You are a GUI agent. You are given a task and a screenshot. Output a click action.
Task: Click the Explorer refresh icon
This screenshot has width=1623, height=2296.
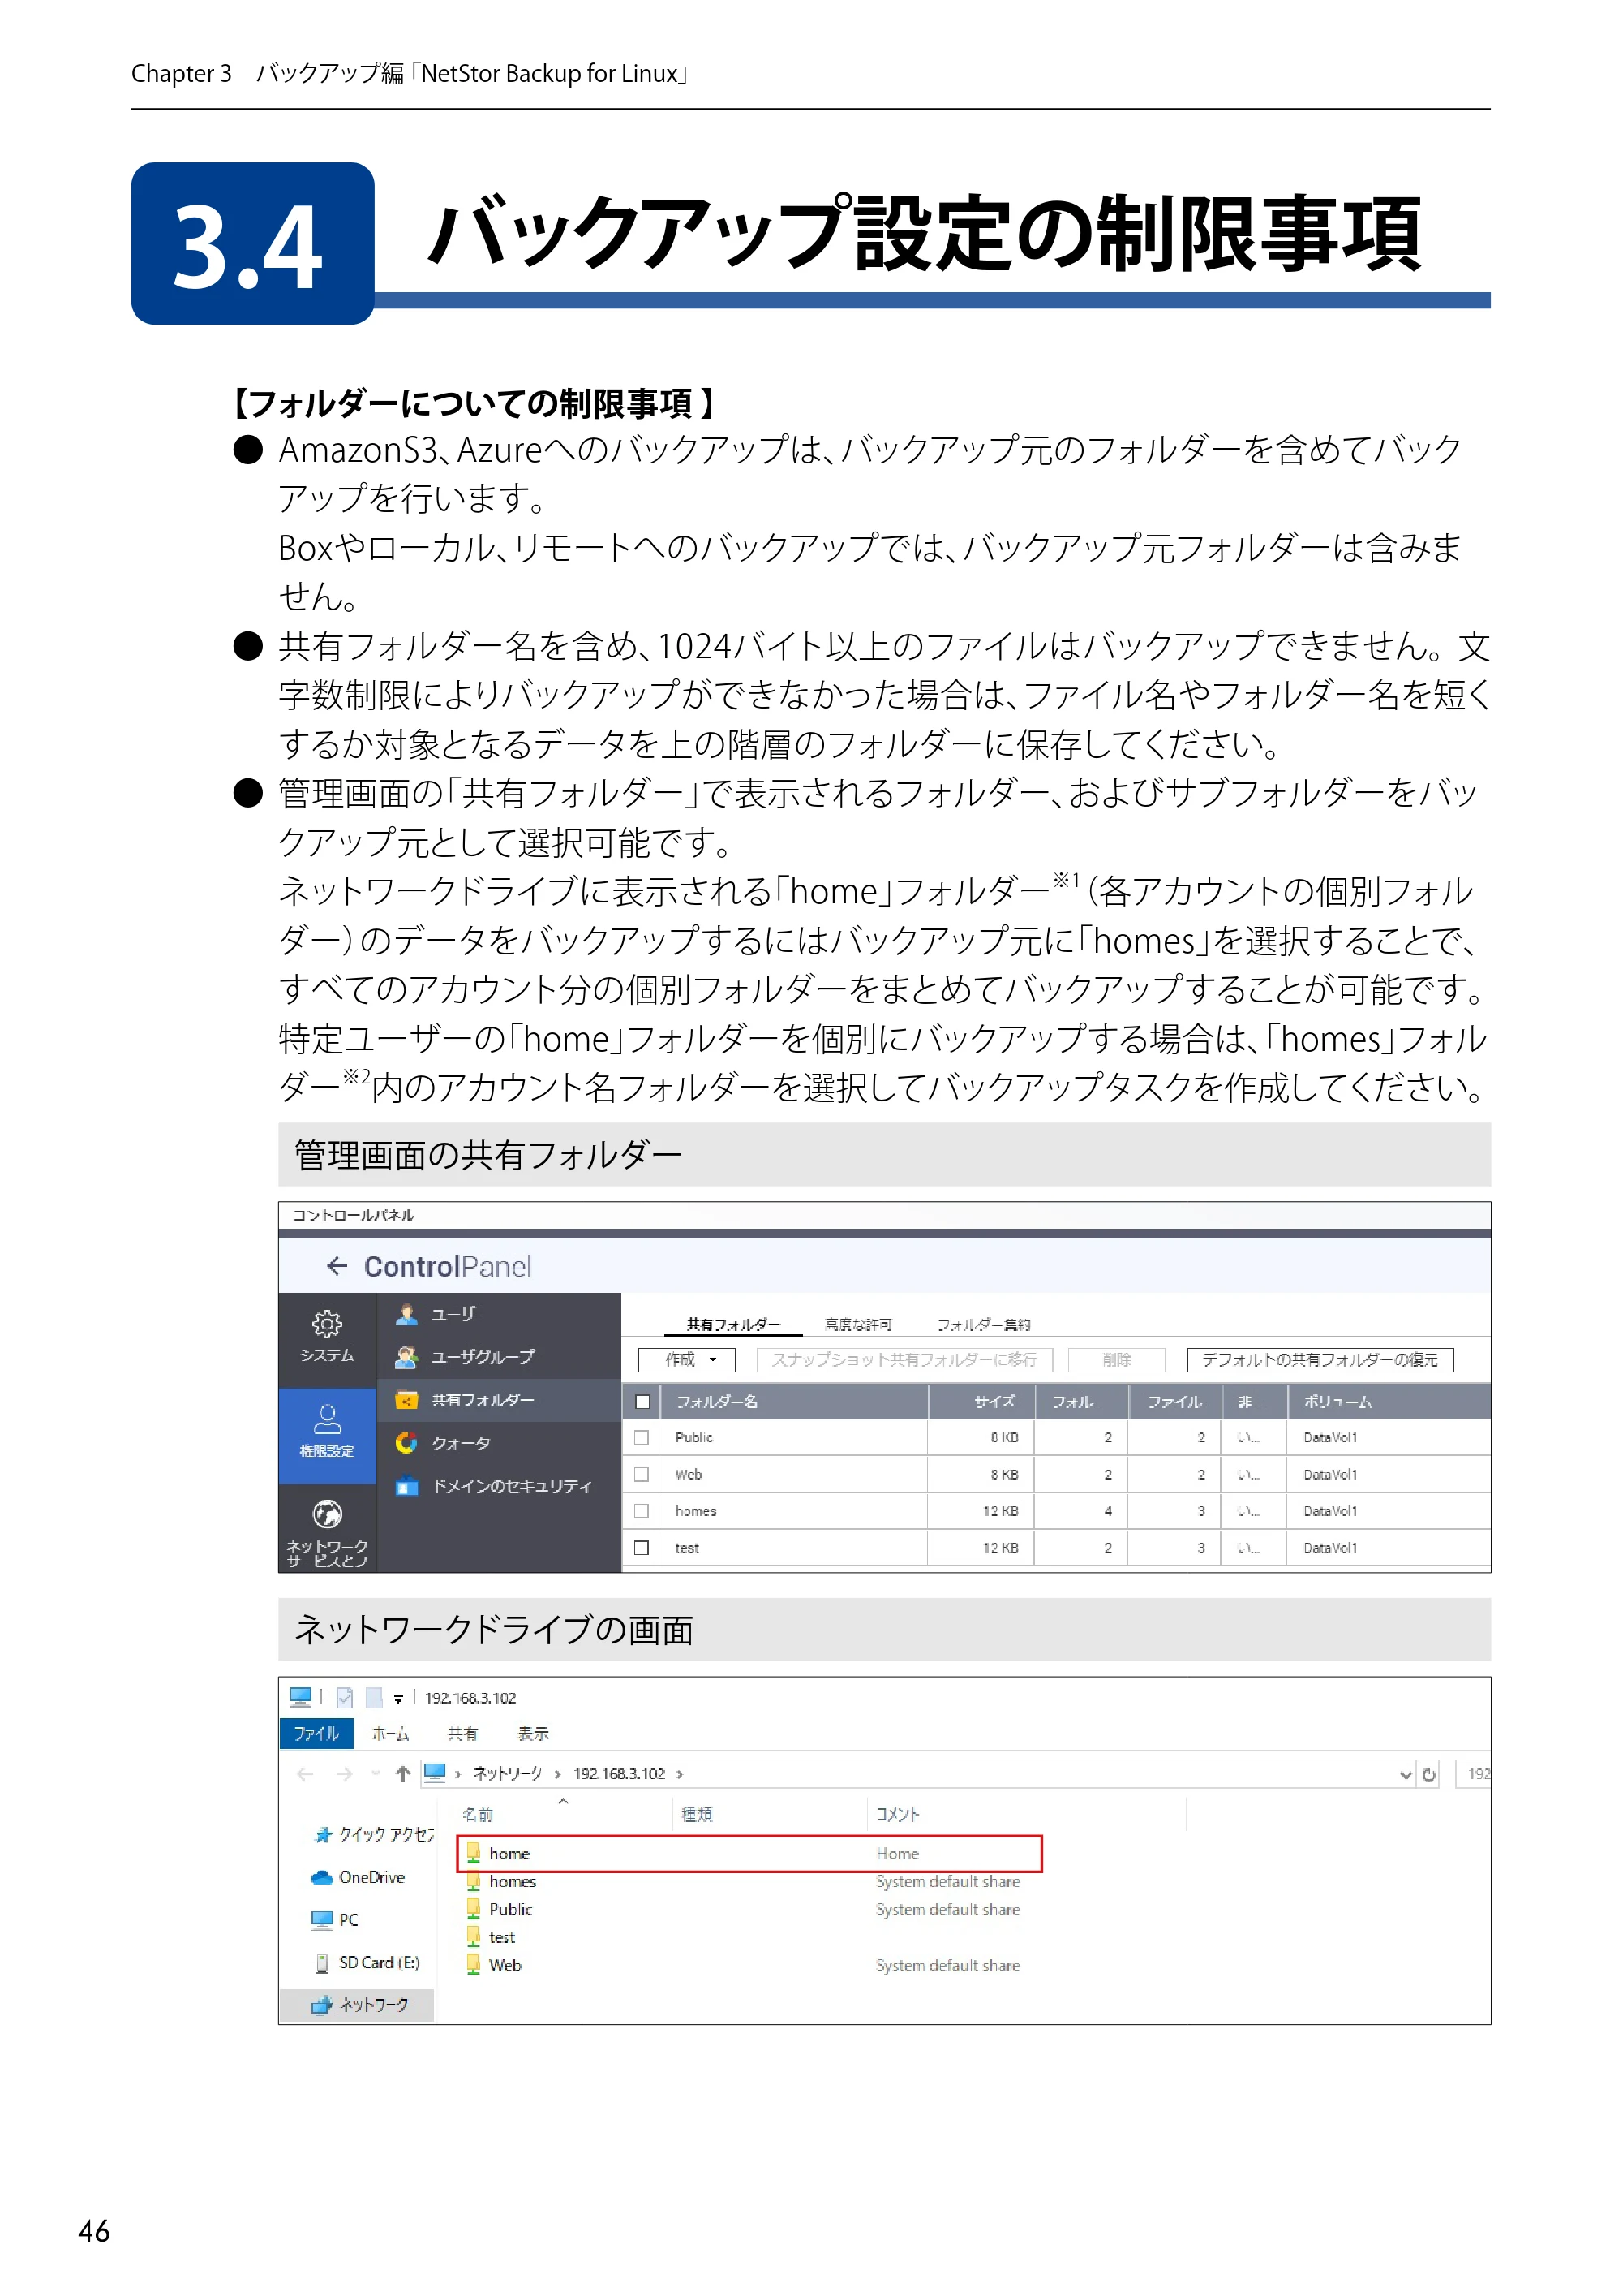(x=1429, y=1774)
